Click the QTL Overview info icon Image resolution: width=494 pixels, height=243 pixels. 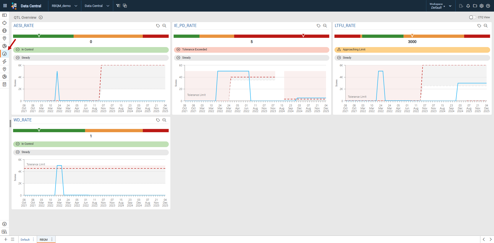(41, 17)
